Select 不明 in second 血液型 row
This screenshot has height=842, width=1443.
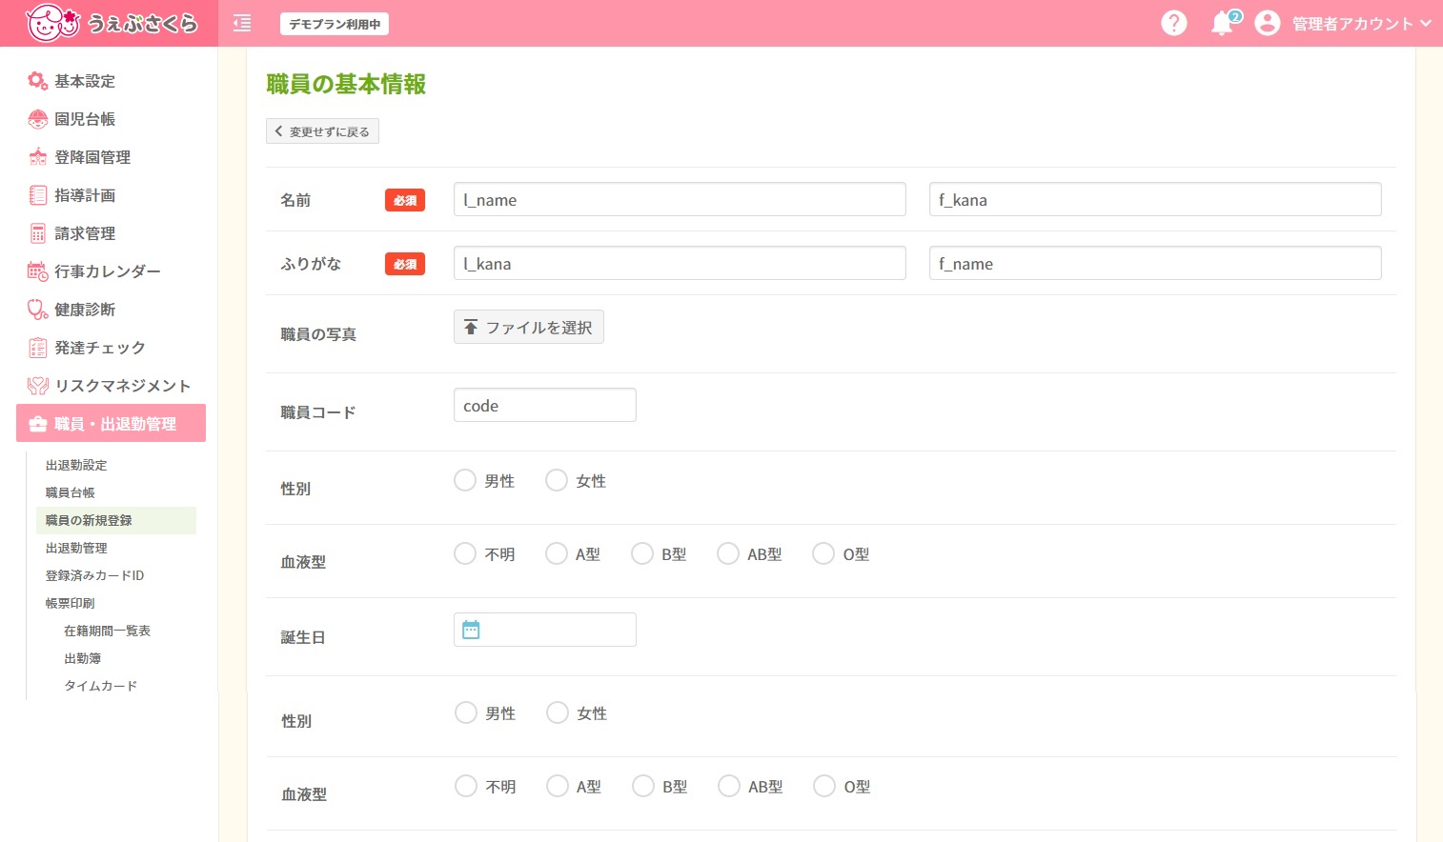point(466,786)
